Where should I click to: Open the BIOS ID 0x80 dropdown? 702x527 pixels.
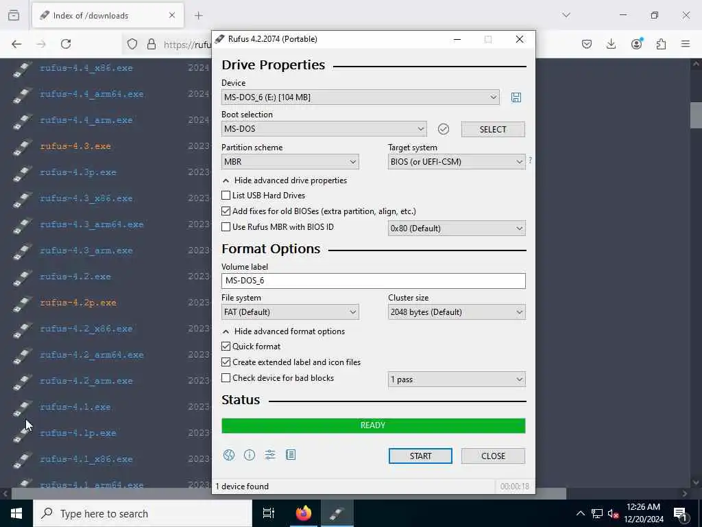[457, 229]
